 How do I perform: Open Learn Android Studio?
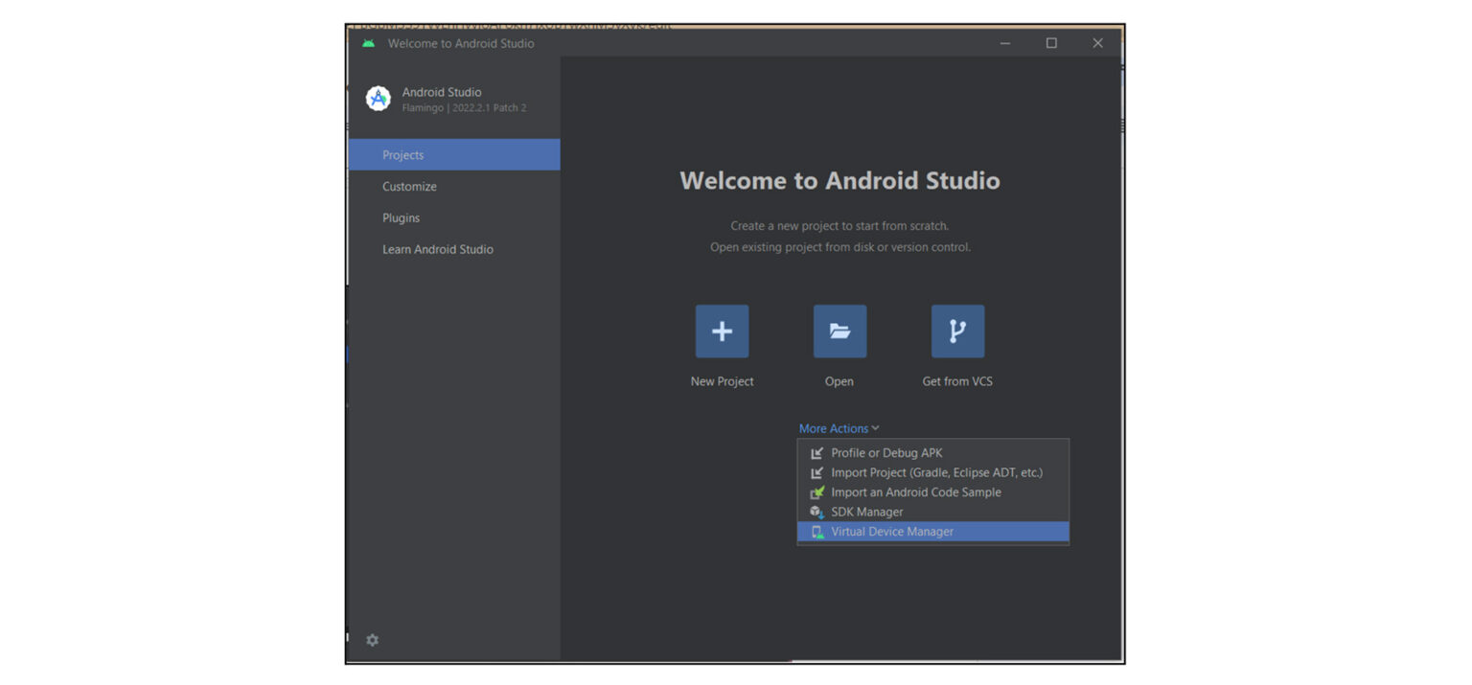click(x=438, y=249)
